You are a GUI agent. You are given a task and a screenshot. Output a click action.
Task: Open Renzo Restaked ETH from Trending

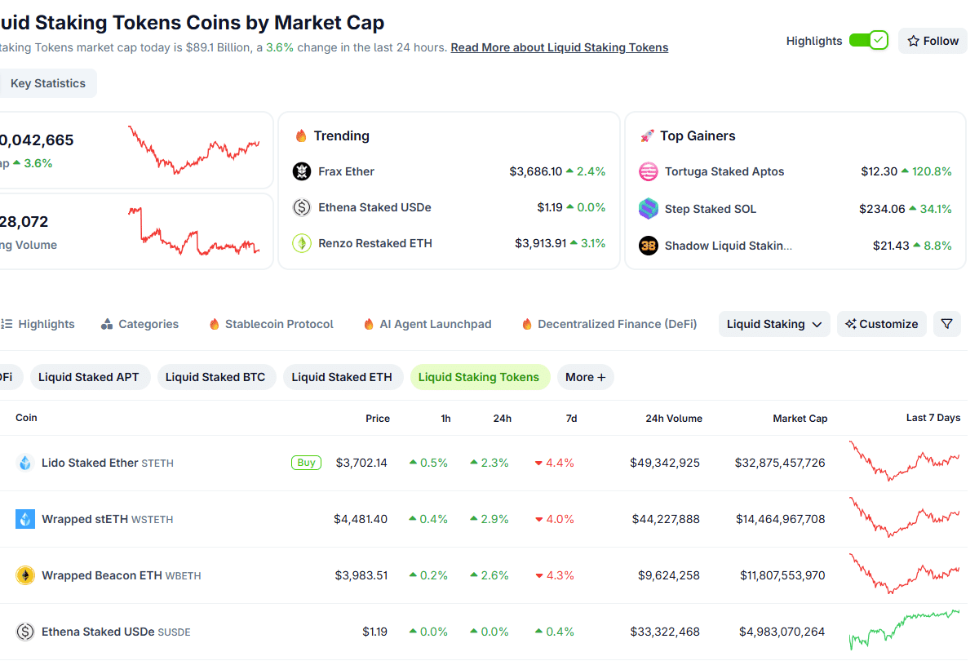375,243
